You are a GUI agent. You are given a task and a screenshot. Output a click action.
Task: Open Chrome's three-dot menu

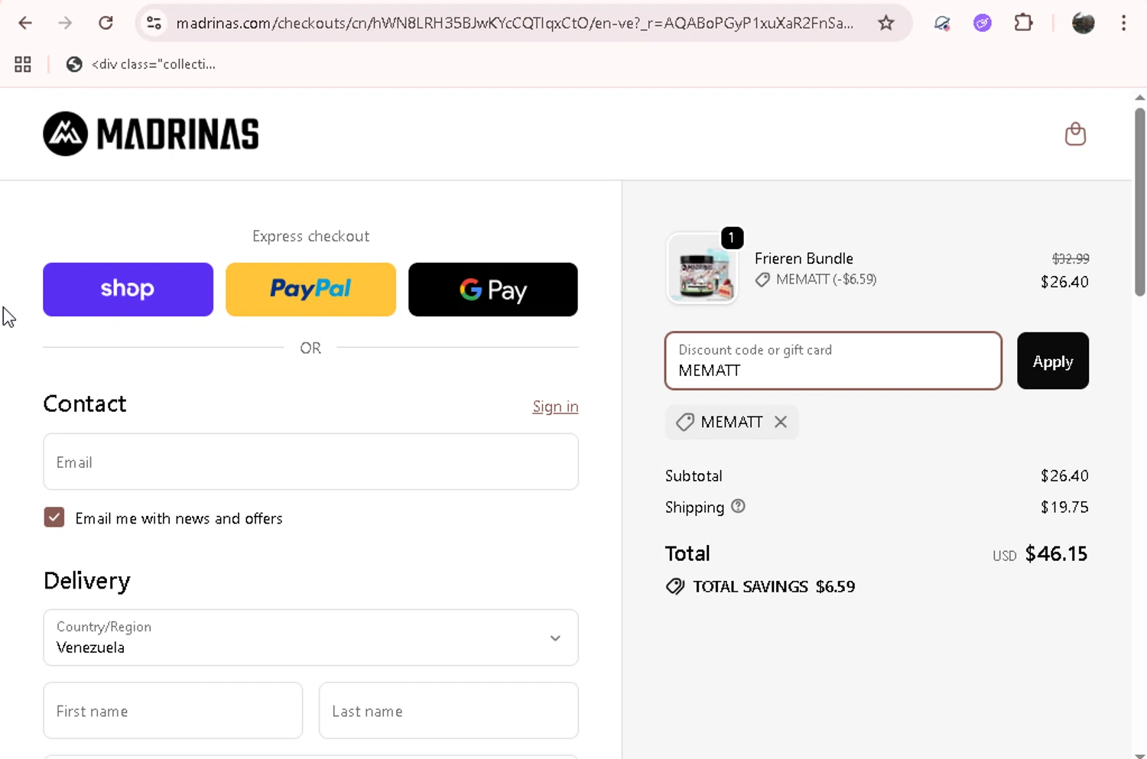(x=1123, y=23)
